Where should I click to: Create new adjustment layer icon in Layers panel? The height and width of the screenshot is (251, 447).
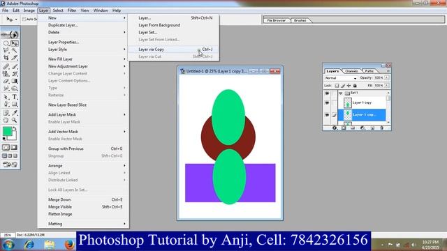pos(362,128)
